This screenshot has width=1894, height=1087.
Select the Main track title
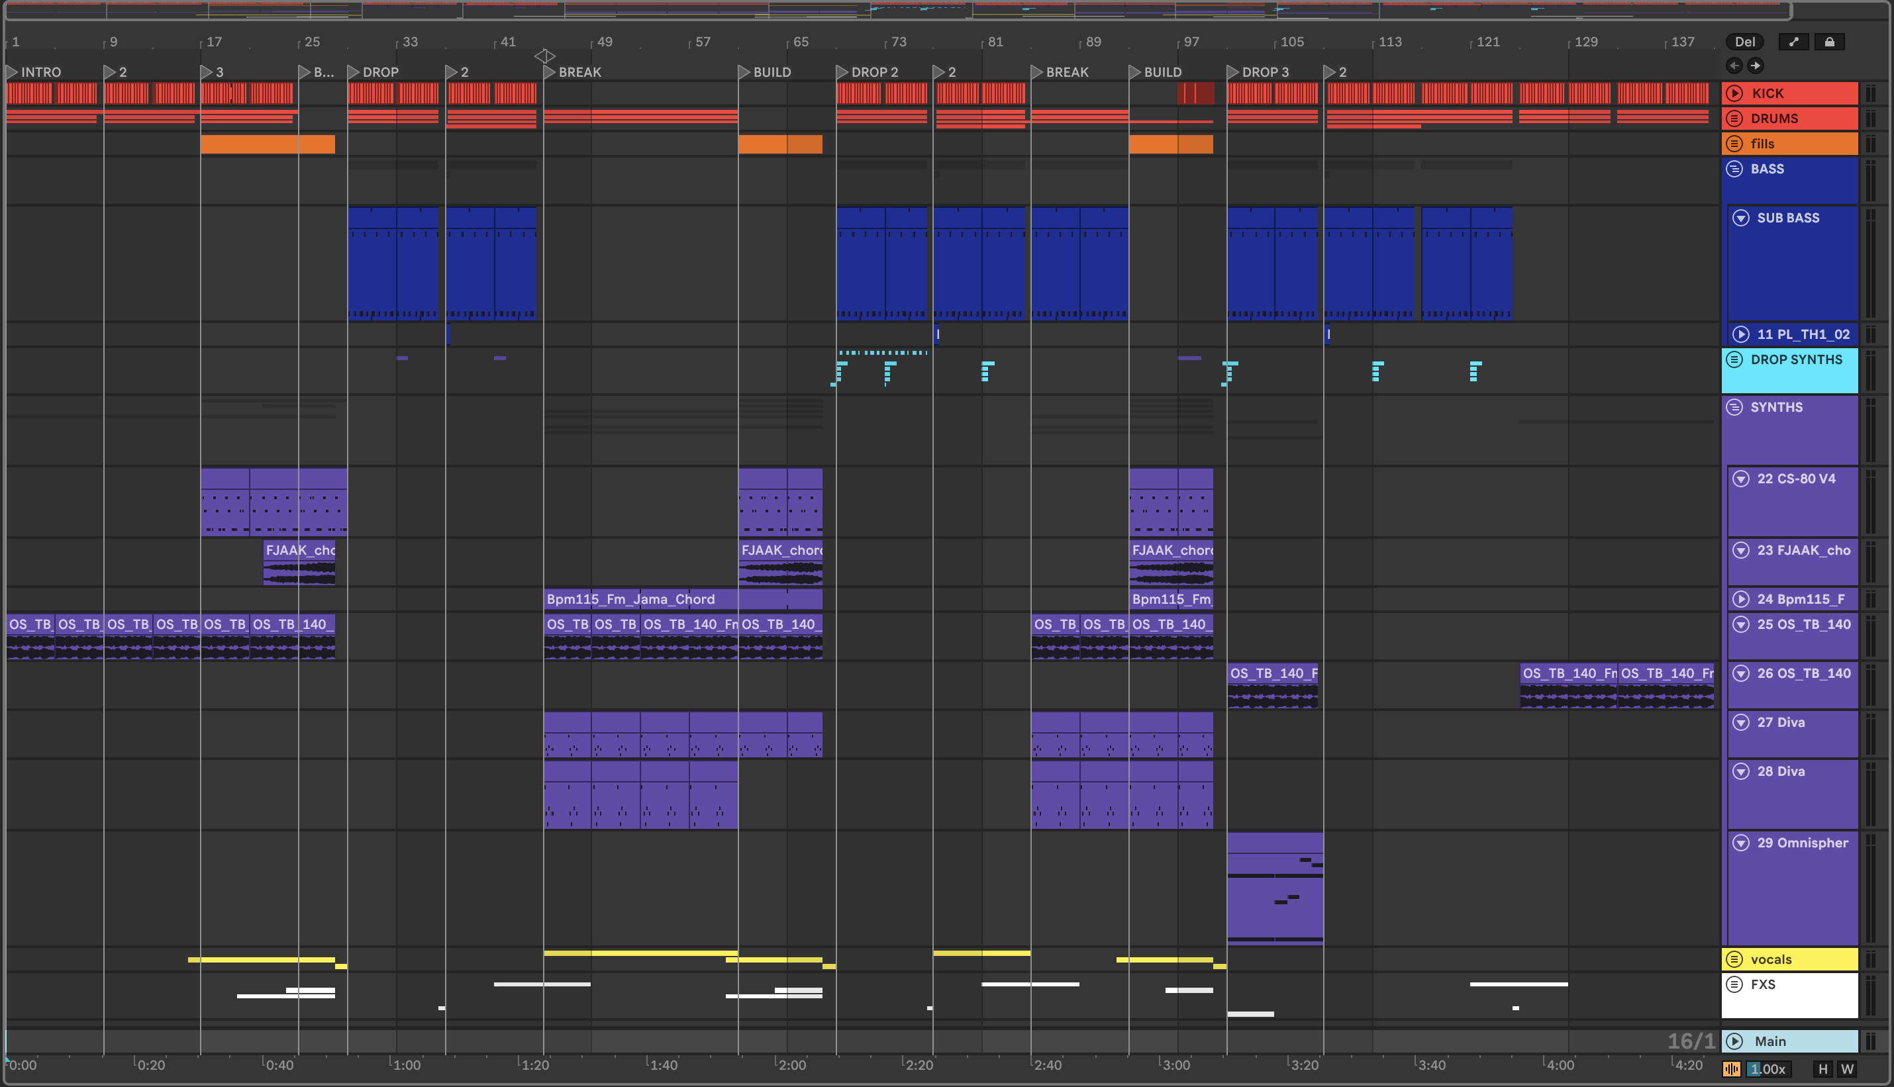pos(1770,1041)
